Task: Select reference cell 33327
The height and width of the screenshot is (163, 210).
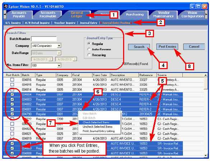Action: point(143,80)
